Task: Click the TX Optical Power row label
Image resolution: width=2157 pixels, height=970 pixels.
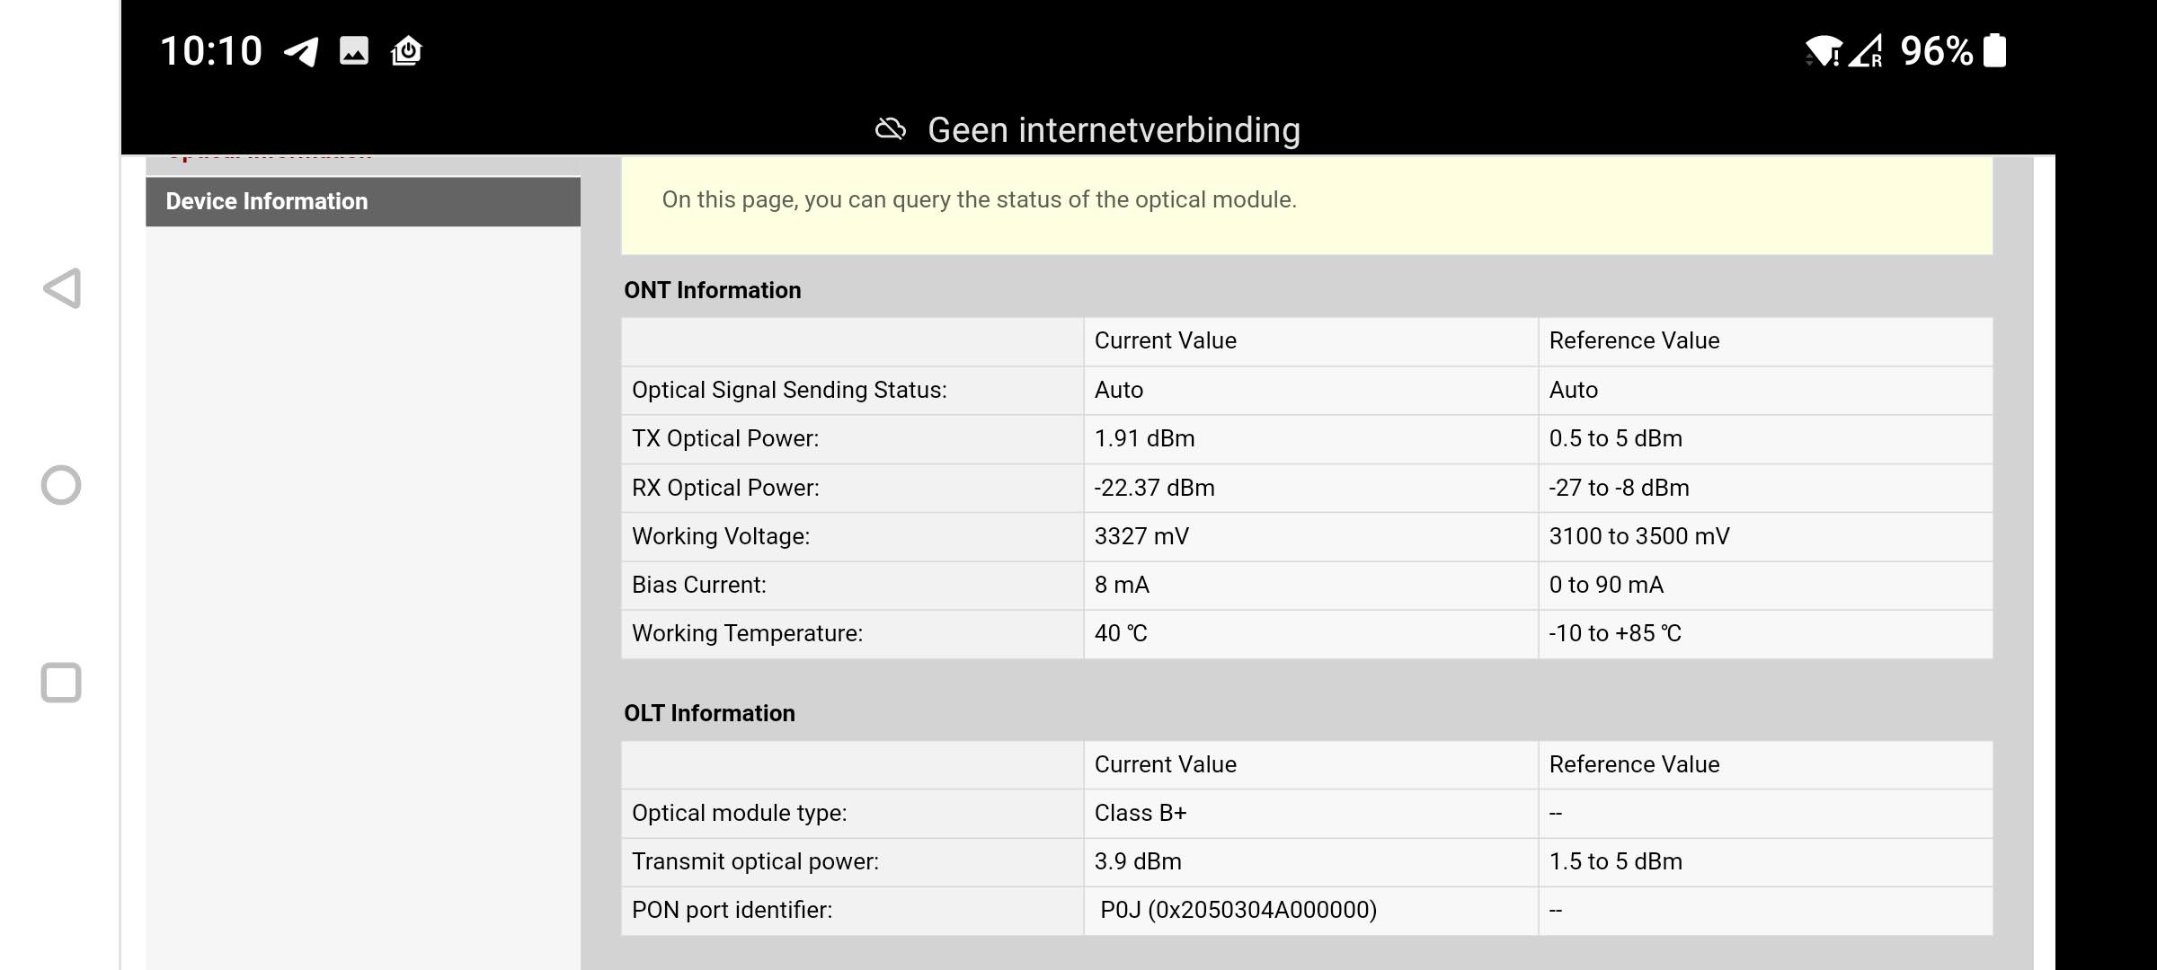Action: pyautogui.click(x=725, y=438)
